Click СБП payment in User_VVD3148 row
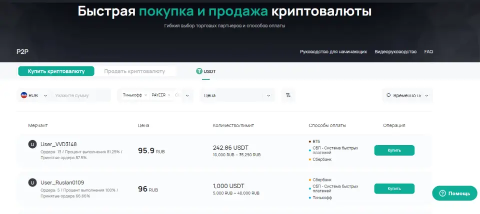480x214 pixels. click(x=335, y=150)
